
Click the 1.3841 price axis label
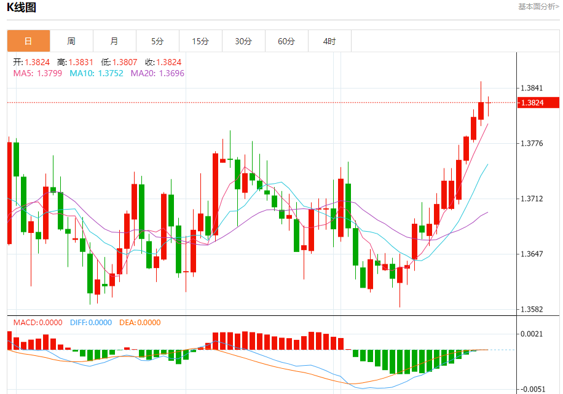pyautogui.click(x=532, y=88)
